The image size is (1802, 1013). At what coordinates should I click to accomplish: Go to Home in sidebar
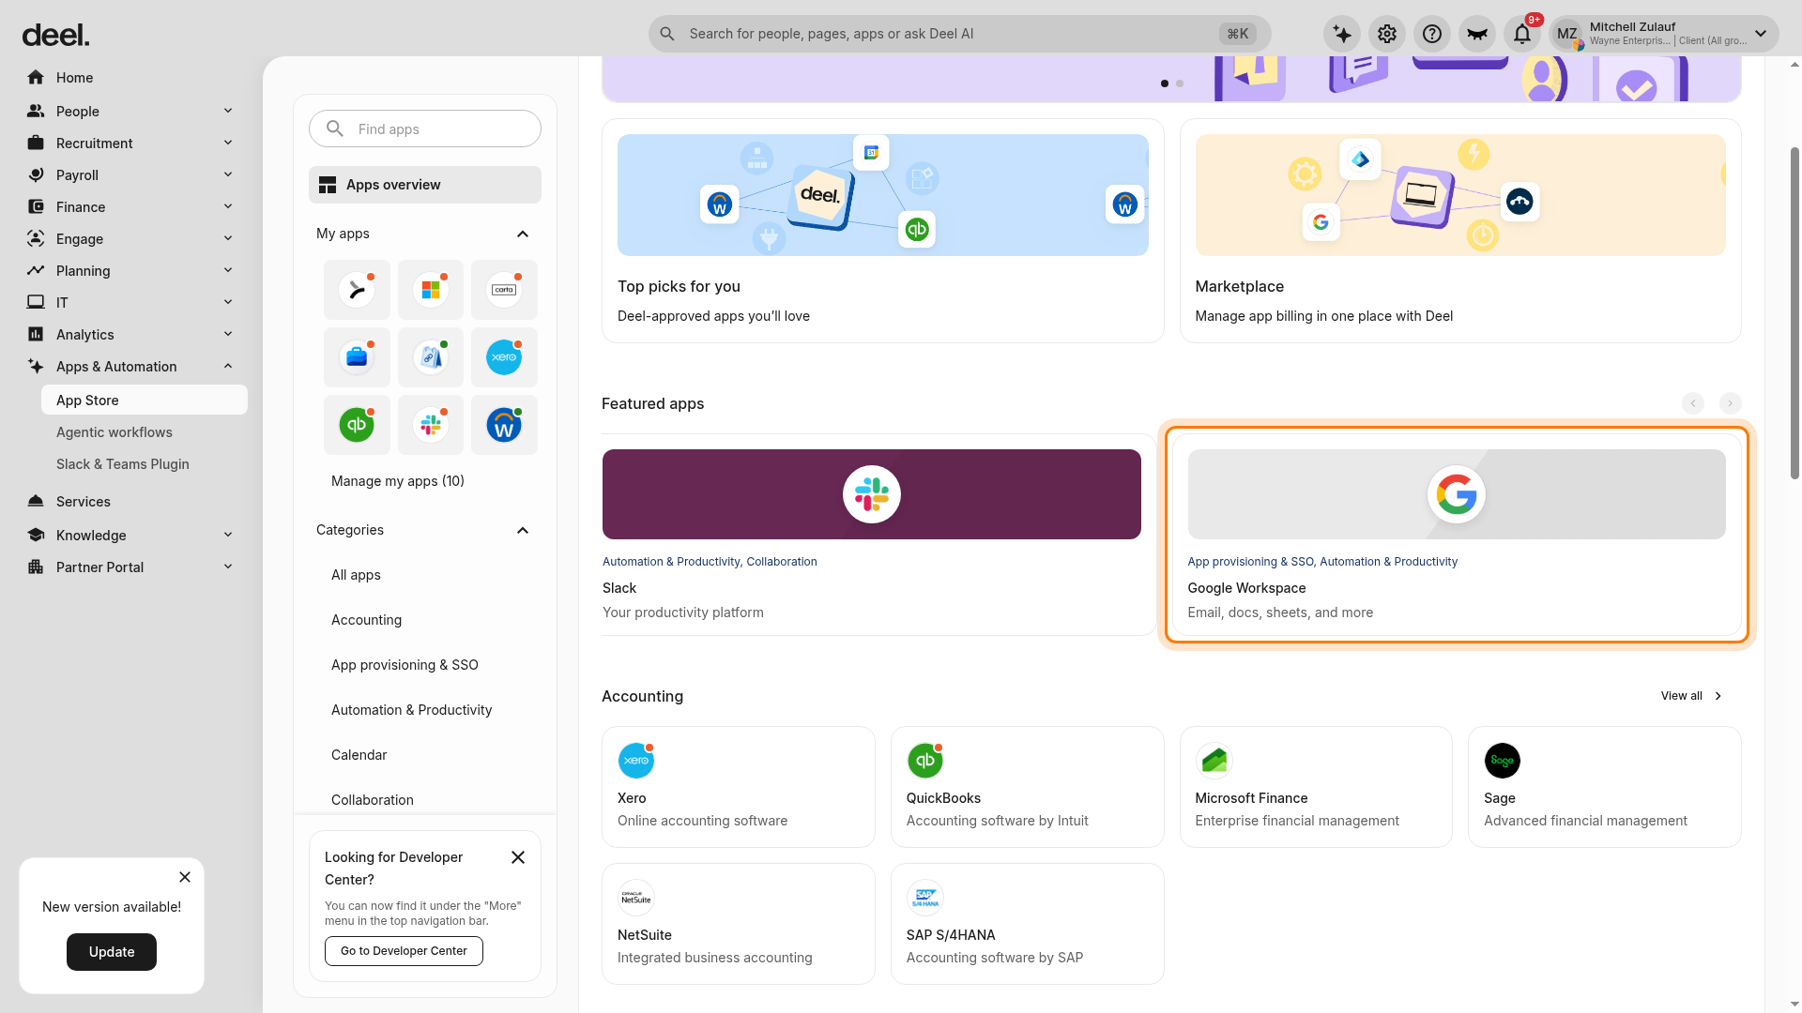click(x=131, y=77)
